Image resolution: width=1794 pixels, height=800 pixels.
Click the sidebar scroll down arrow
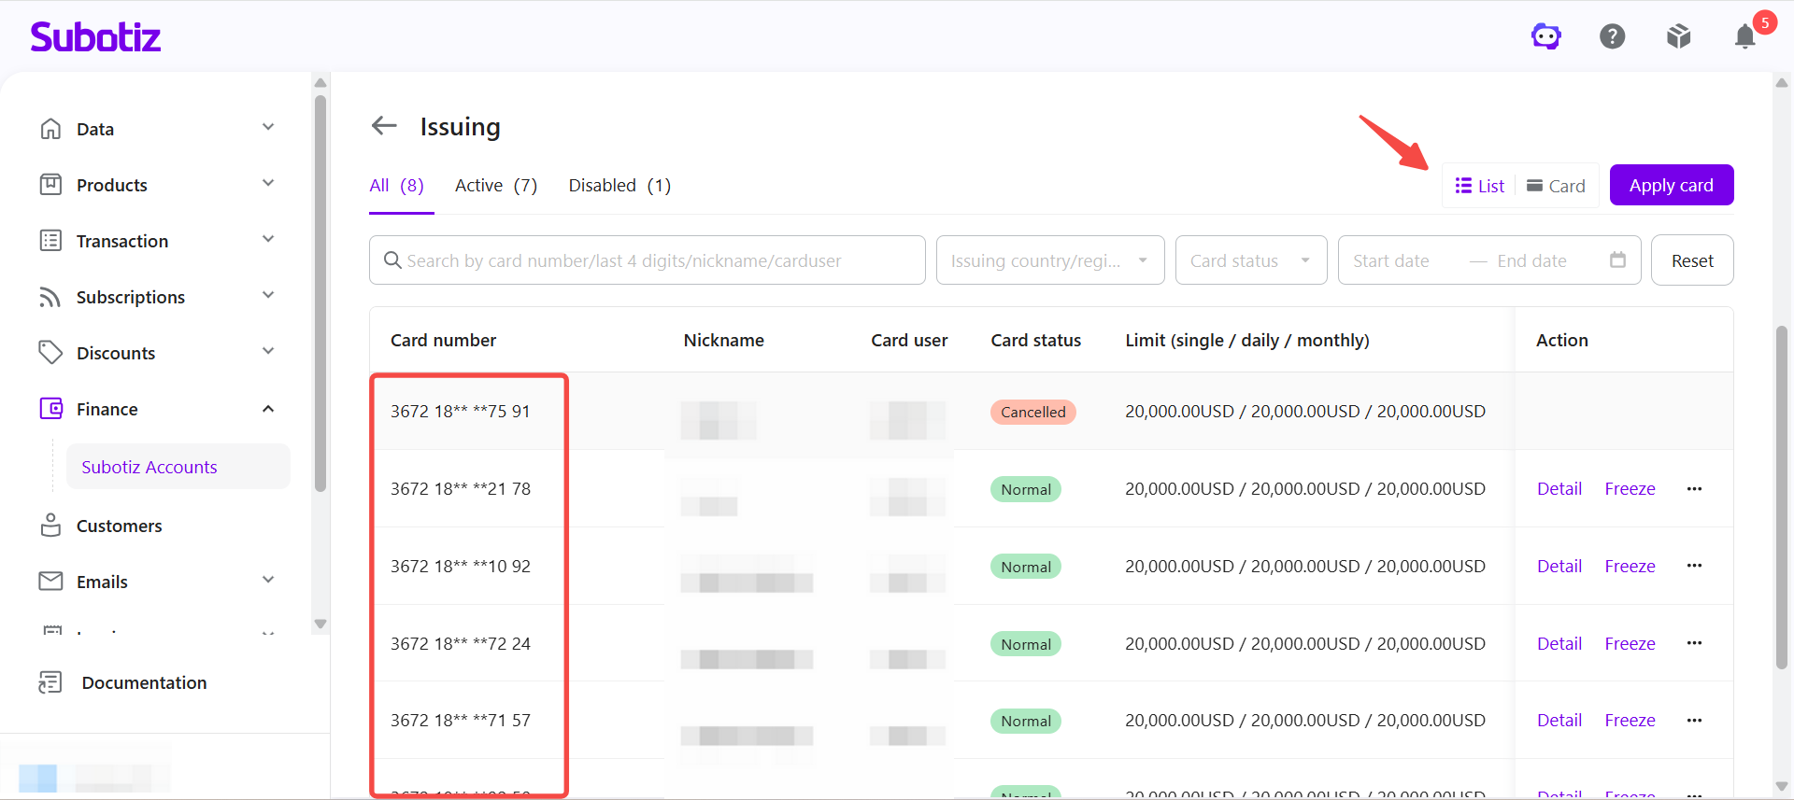pos(320,624)
